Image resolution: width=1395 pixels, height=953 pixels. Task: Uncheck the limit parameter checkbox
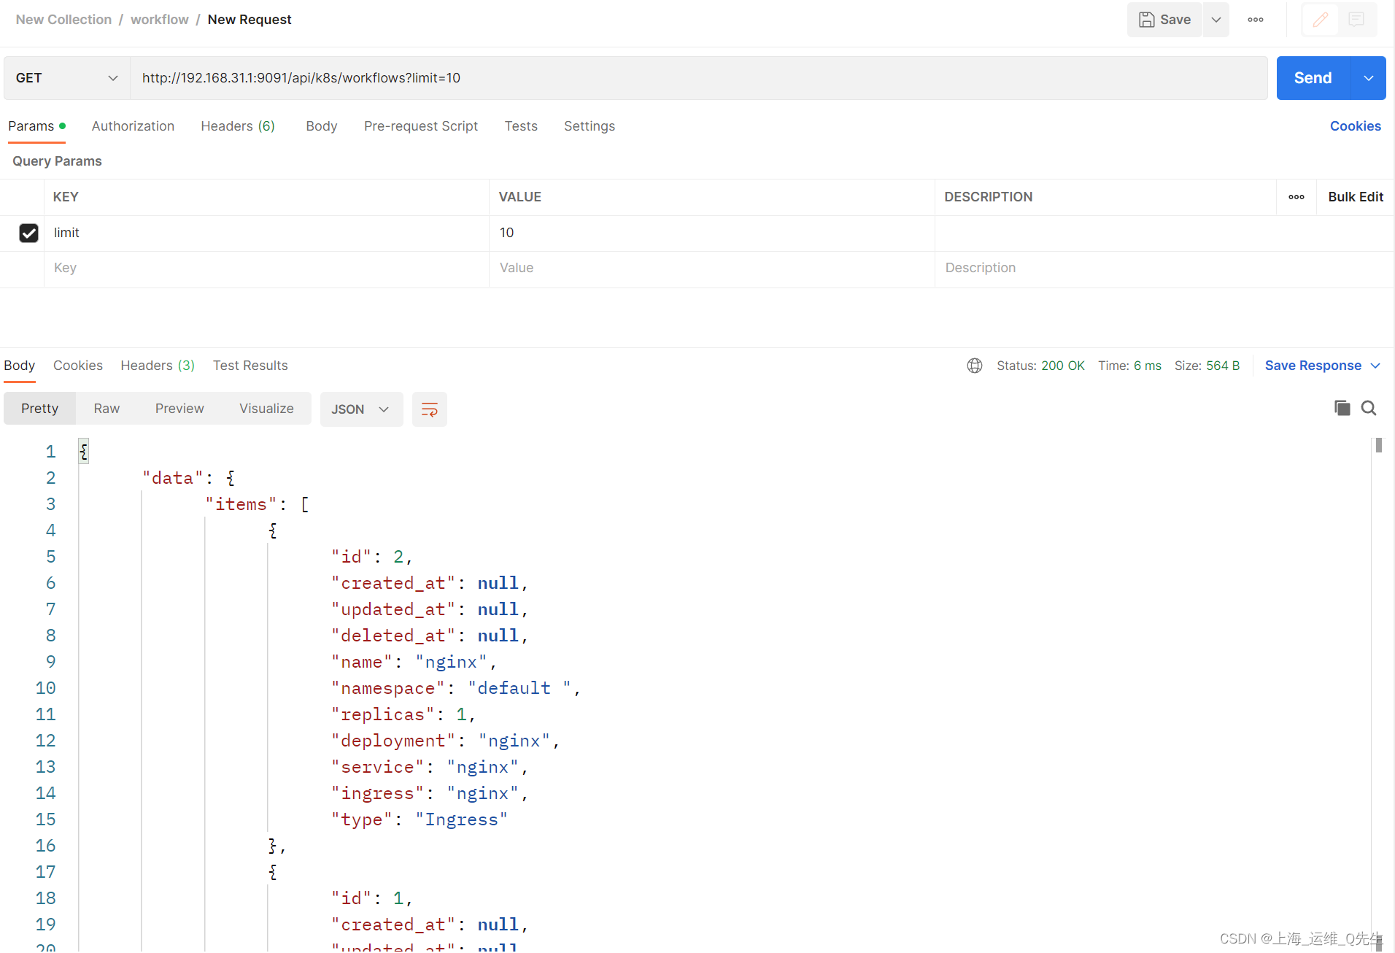pyautogui.click(x=28, y=233)
